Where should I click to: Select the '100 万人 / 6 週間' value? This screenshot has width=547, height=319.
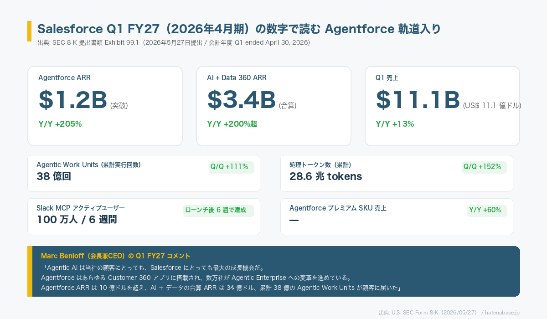pyautogui.click(x=77, y=220)
